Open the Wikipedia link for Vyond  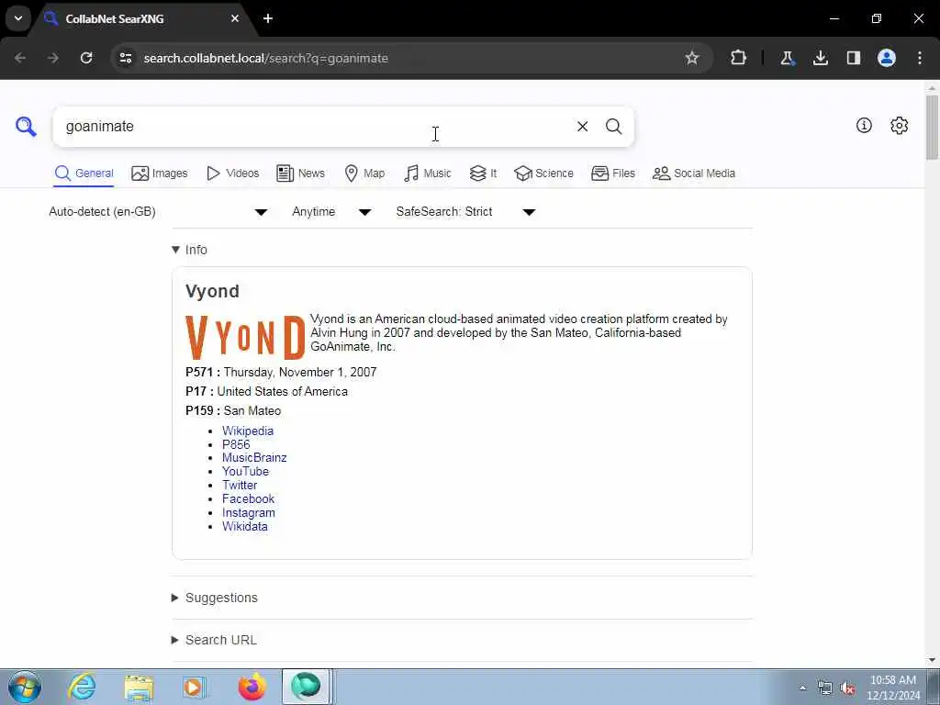point(248,431)
